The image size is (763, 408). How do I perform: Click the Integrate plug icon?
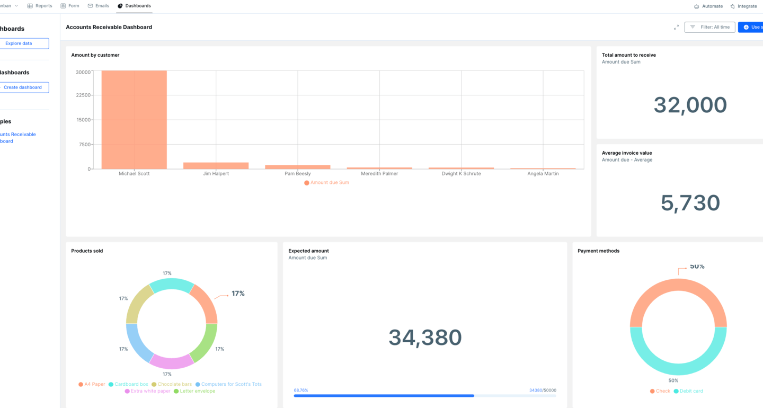732,6
